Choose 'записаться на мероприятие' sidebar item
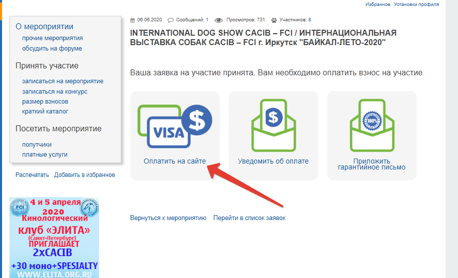 coord(63,81)
